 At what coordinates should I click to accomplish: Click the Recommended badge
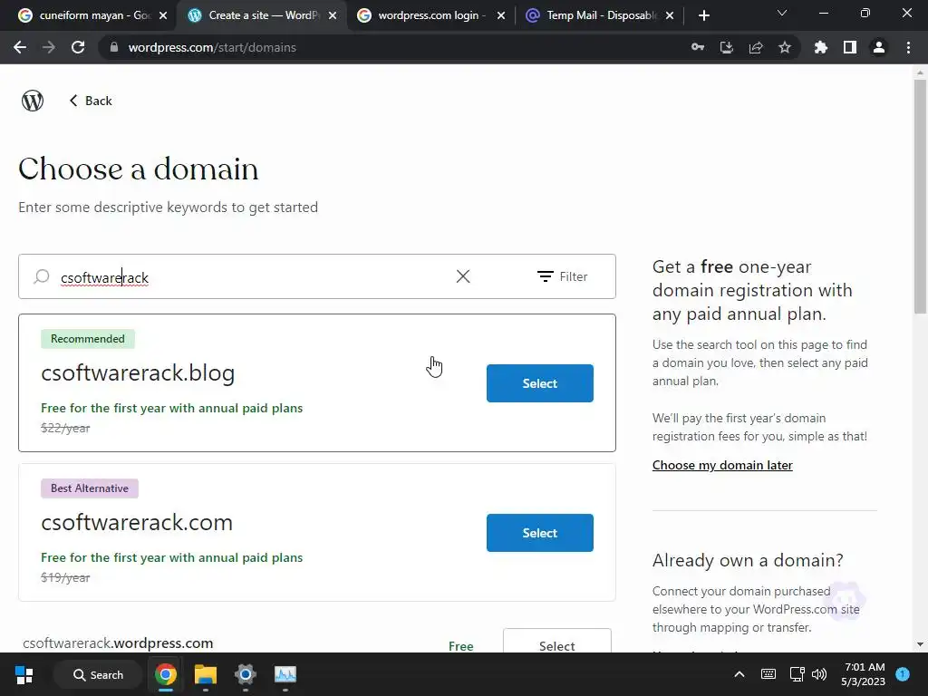88,339
